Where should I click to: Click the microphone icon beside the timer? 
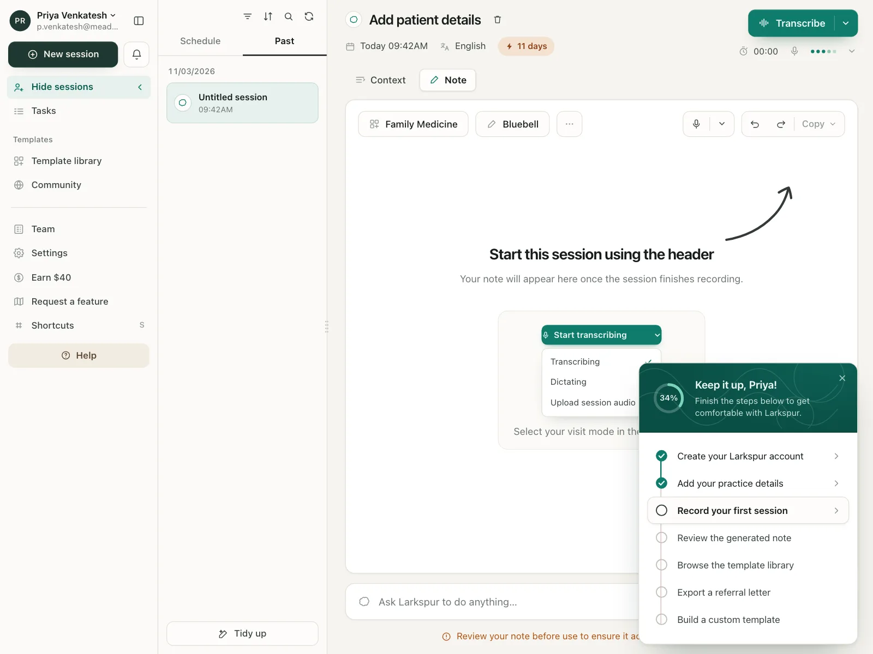tap(794, 51)
